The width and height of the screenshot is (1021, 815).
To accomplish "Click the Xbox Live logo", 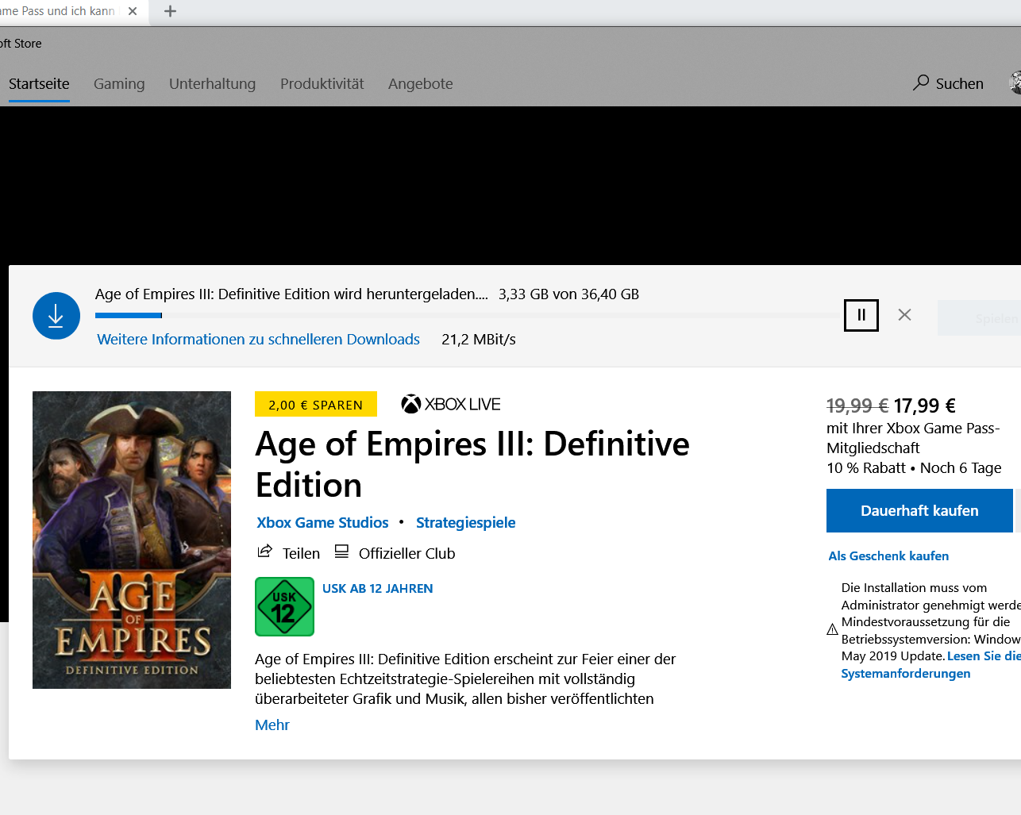I will pyautogui.click(x=450, y=404).
